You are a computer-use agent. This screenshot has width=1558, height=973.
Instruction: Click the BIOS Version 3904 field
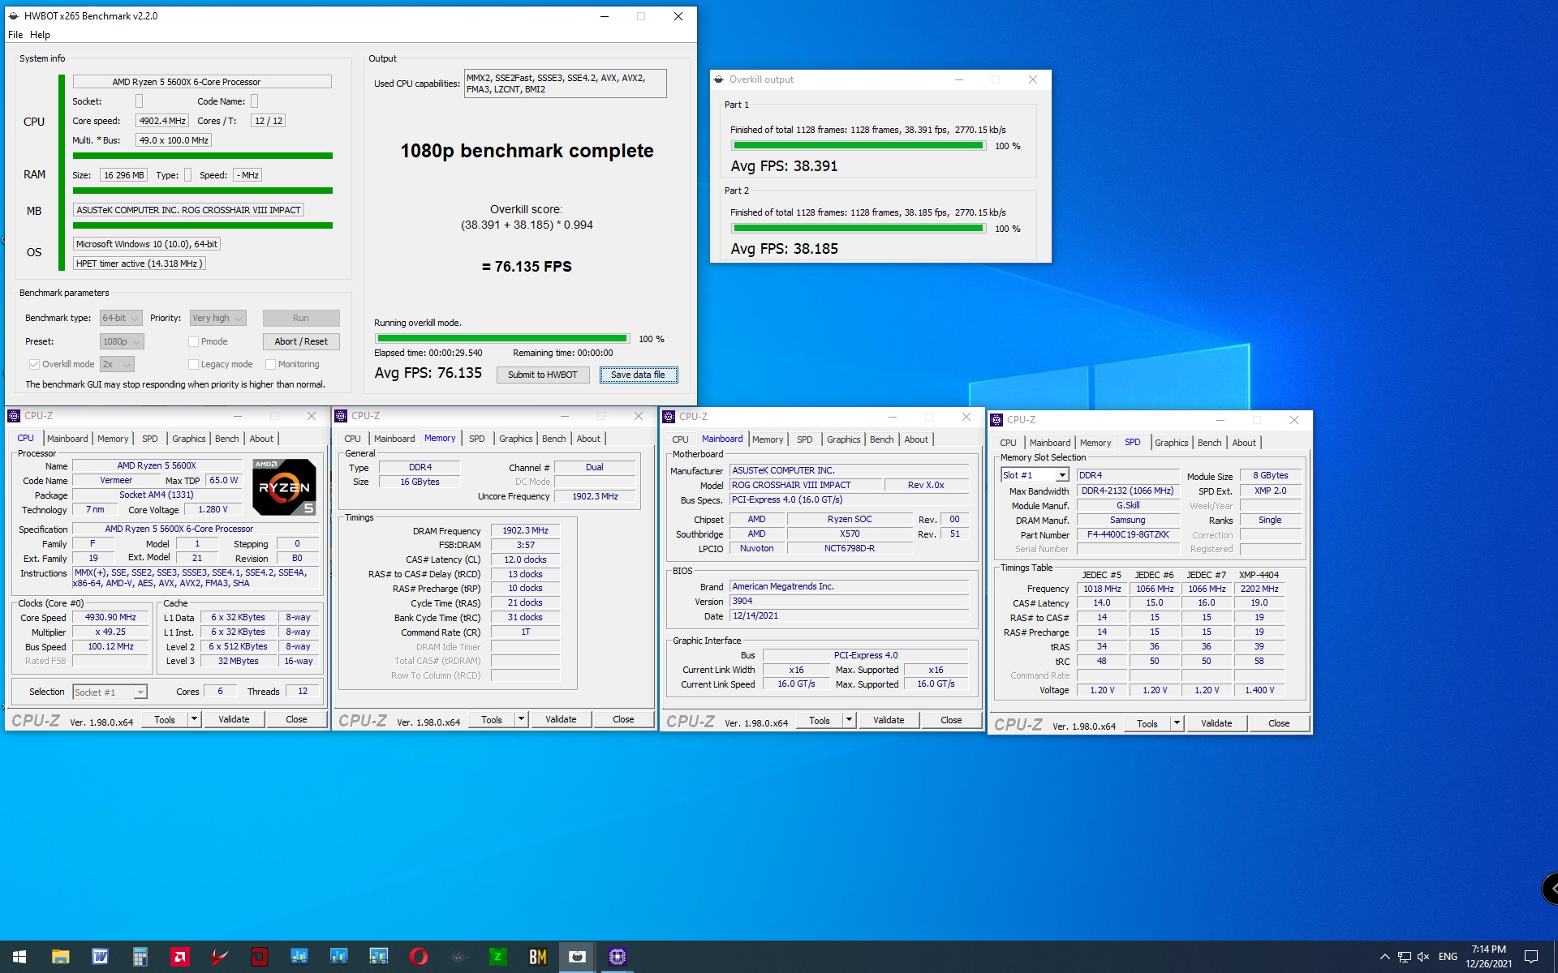(850, 602)
